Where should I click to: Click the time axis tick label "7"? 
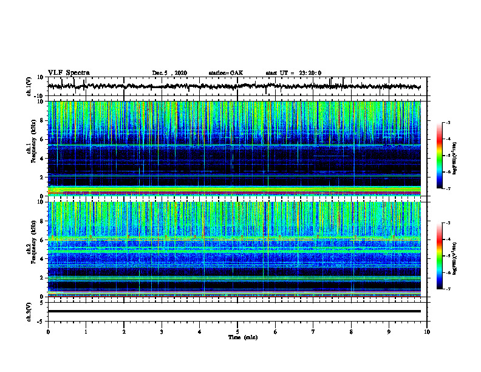(313, 332)
